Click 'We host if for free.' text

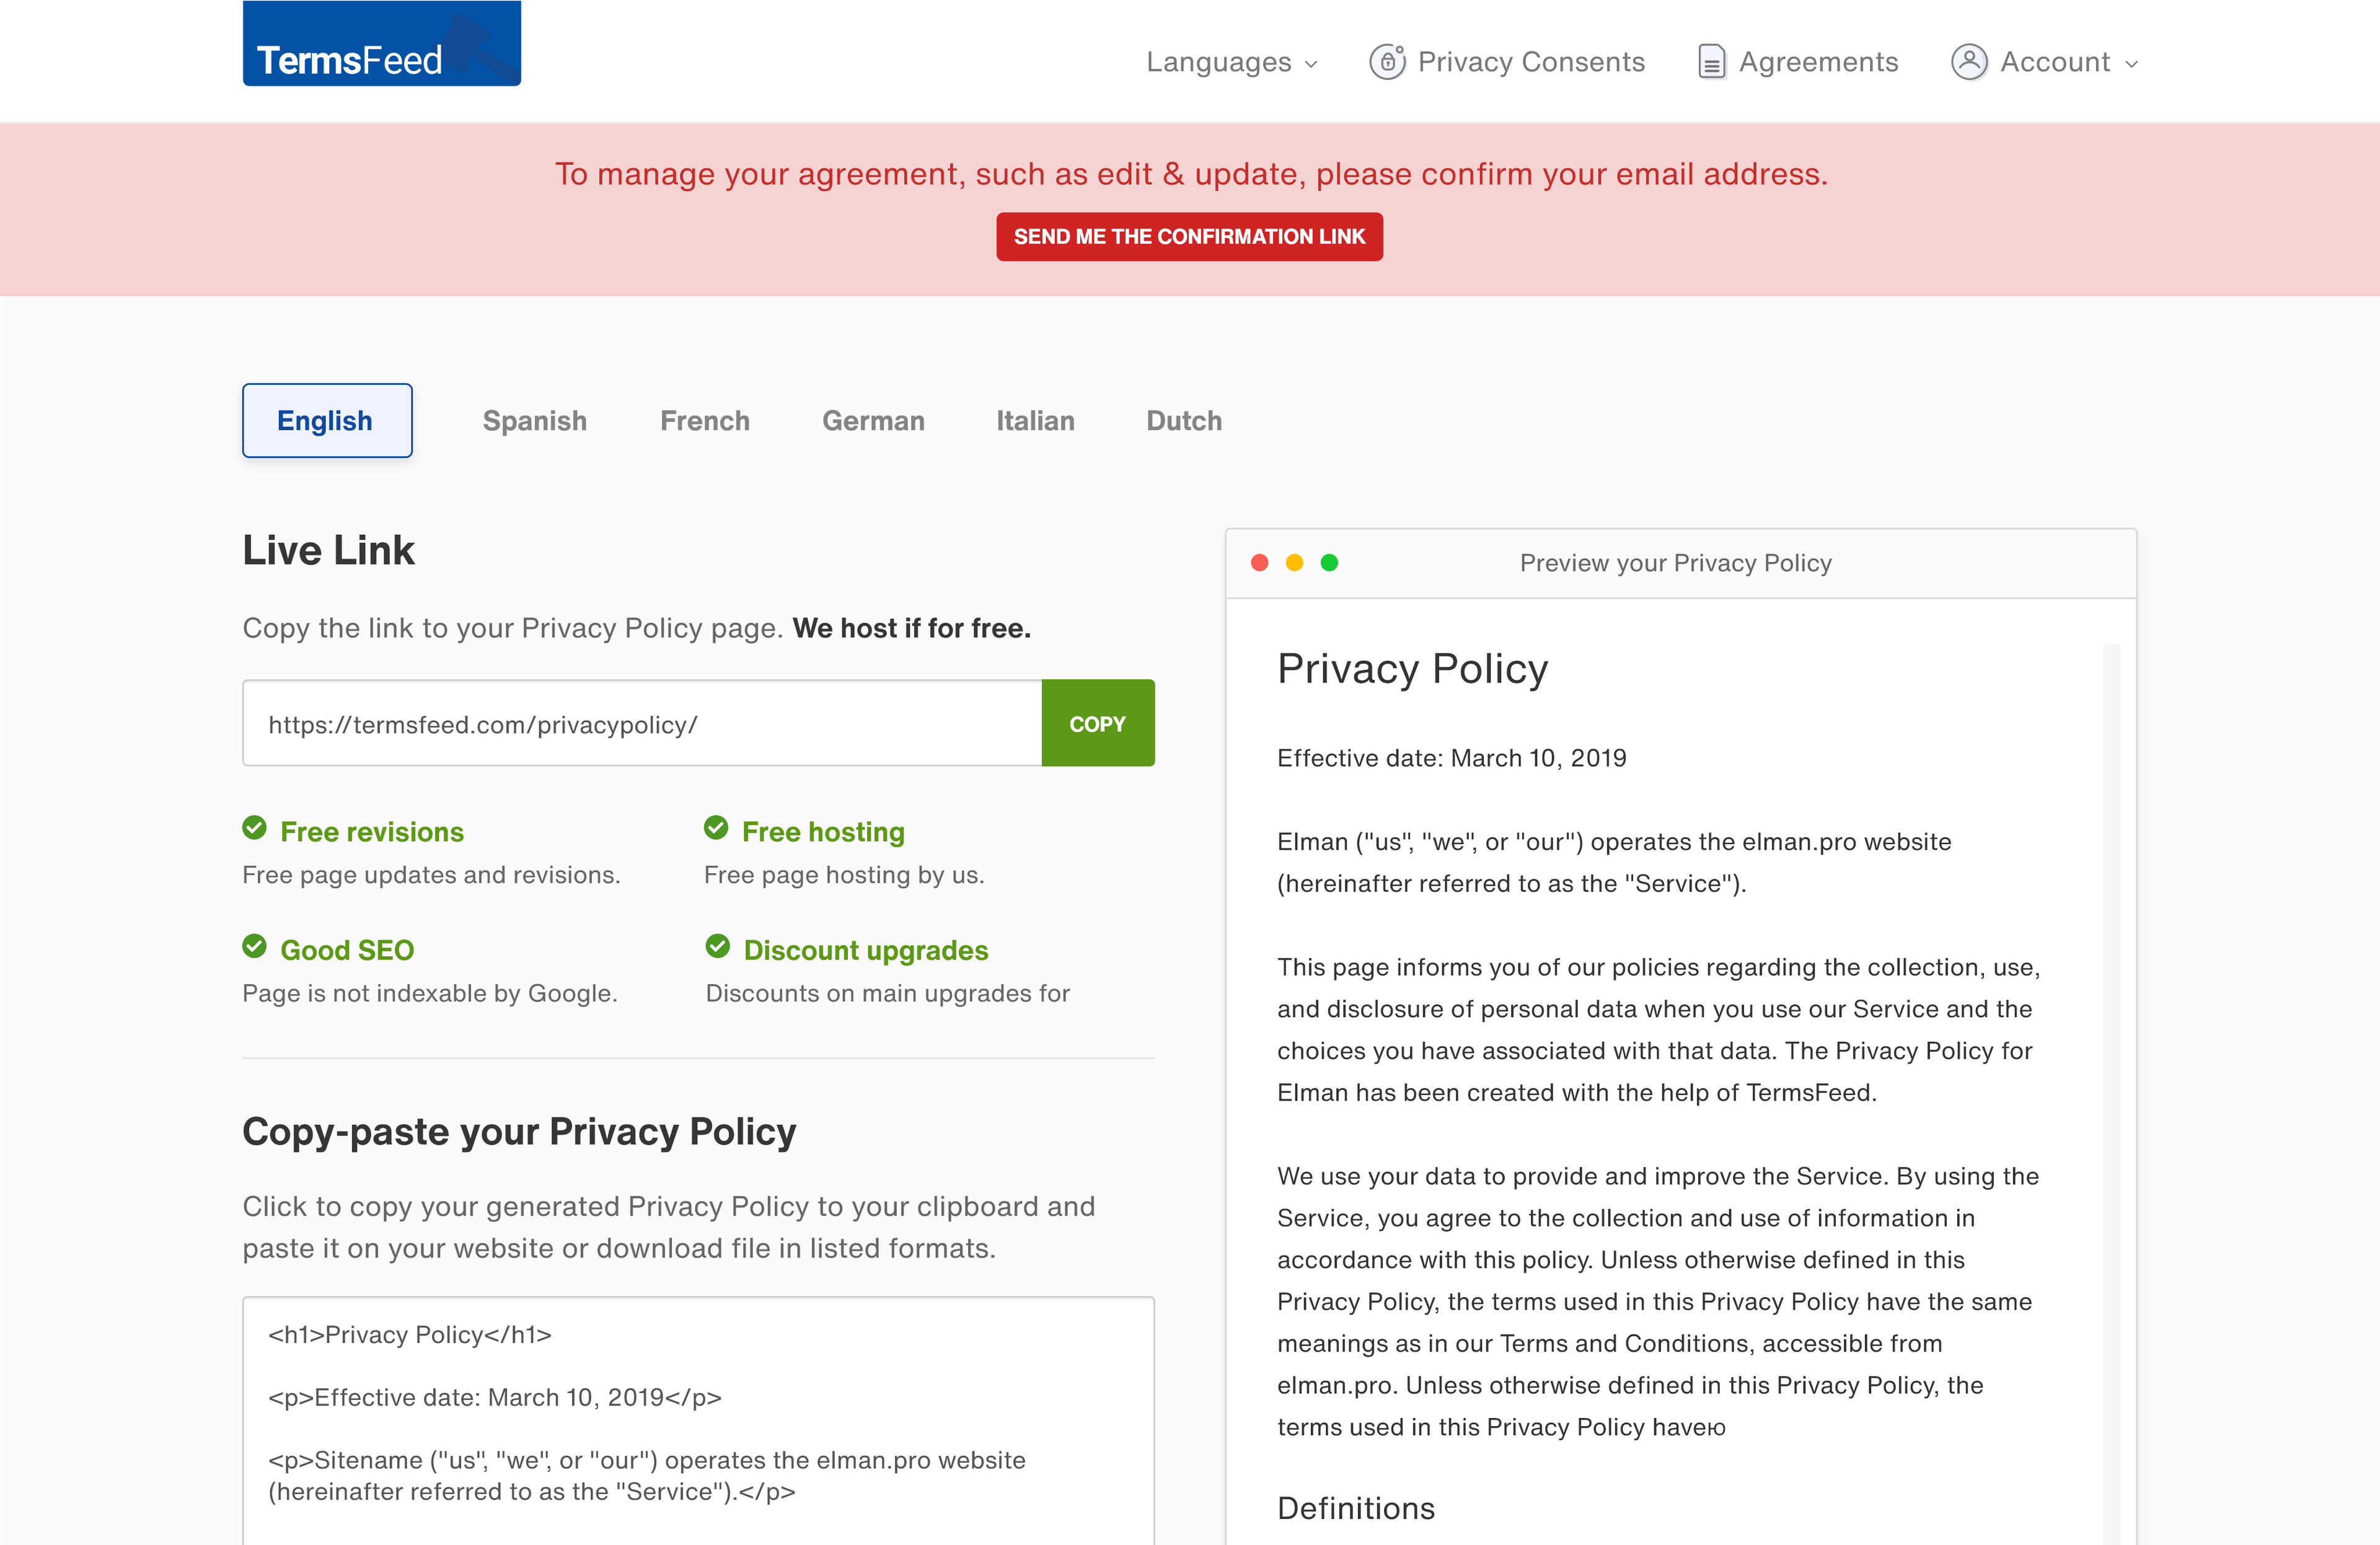(912, 628)
